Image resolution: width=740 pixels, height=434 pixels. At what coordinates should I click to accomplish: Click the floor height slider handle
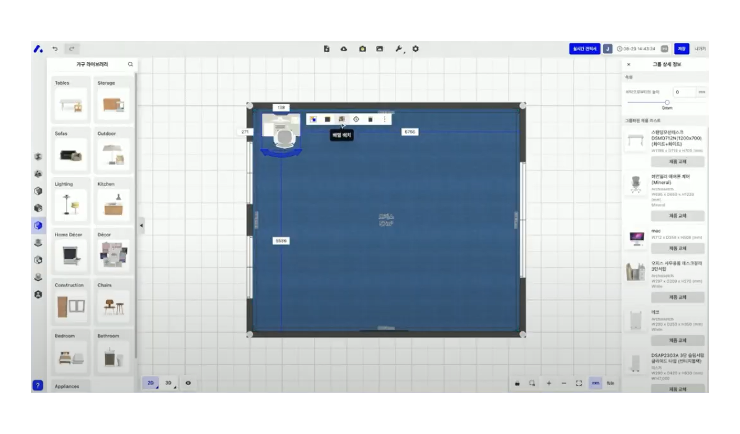coord(667,102)
